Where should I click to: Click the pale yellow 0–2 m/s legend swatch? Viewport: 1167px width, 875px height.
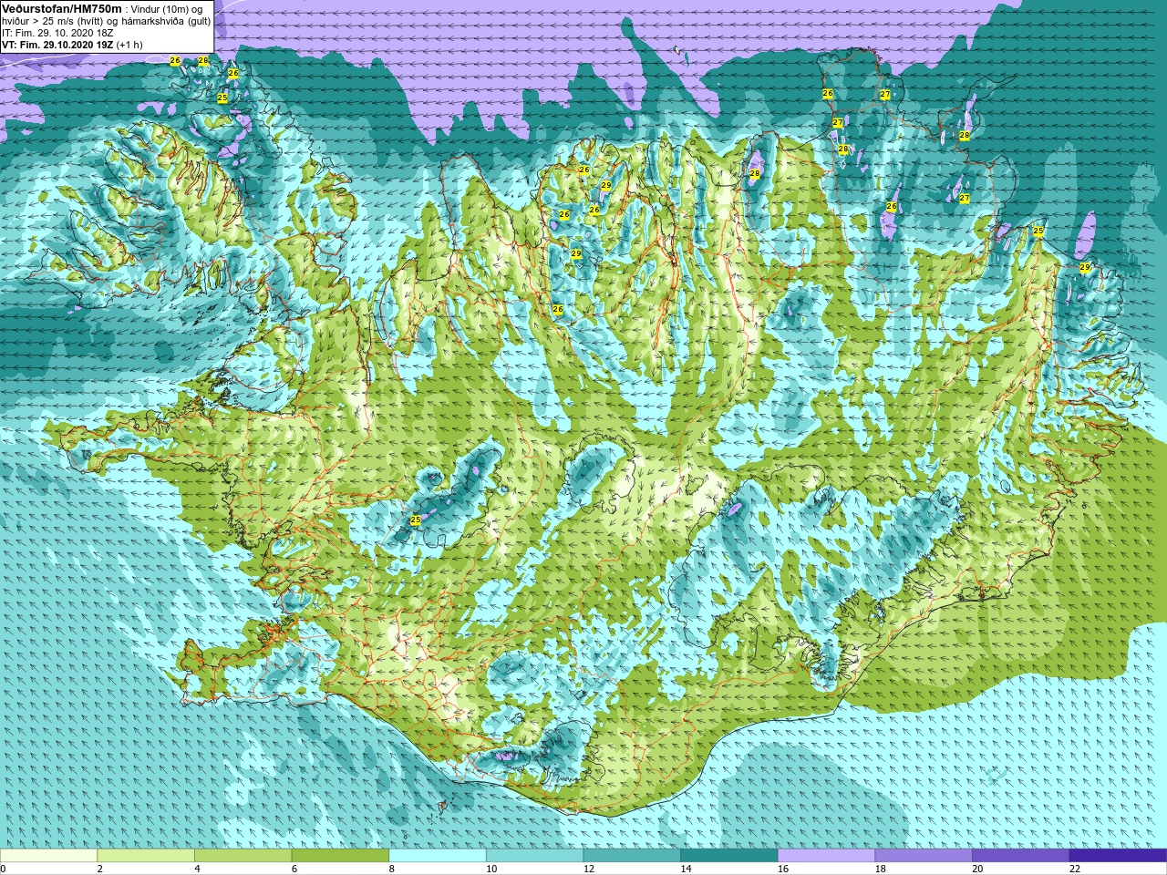(x=48, y=856)
